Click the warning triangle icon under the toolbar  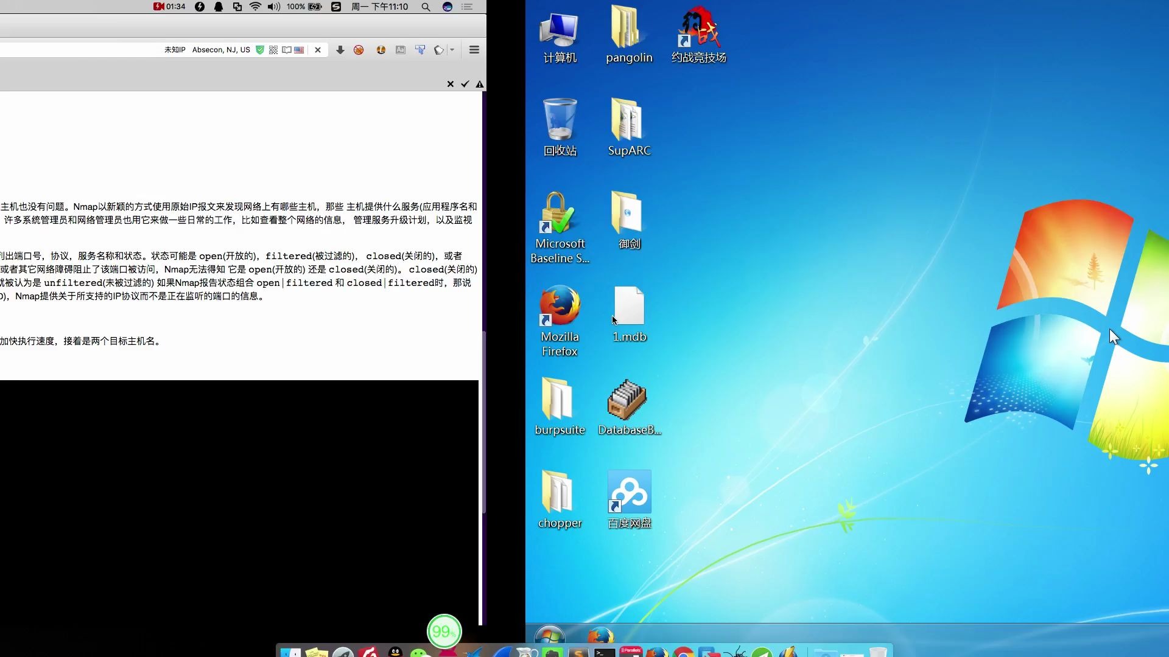click(x=480, y=84)
